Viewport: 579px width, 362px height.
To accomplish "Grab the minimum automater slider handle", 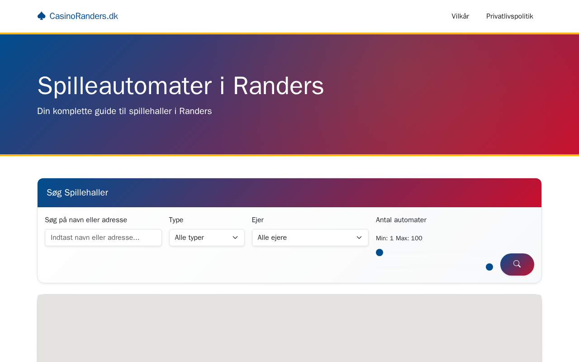I will tap(380, 252).
